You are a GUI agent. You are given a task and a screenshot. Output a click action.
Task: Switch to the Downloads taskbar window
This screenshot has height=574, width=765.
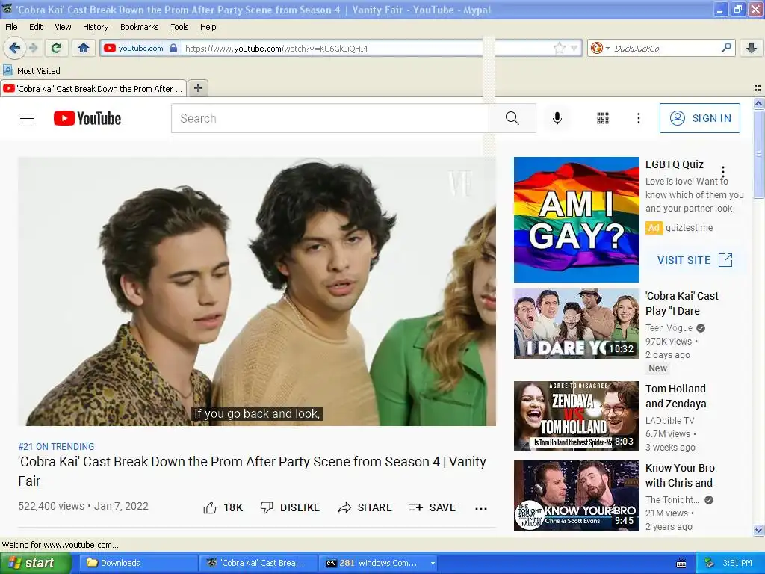138,563
